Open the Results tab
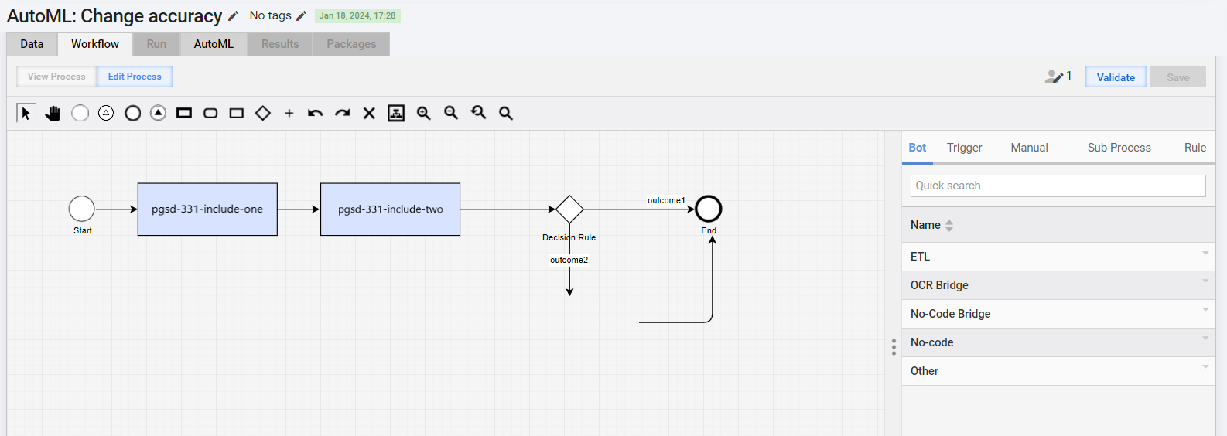1227x436 pixels. tap(280, 44)
